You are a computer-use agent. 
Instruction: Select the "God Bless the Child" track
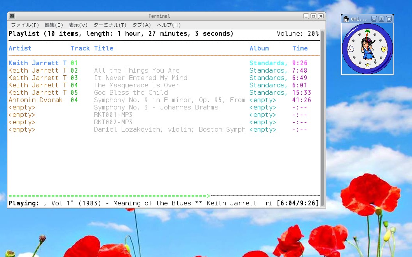[131, 93]
